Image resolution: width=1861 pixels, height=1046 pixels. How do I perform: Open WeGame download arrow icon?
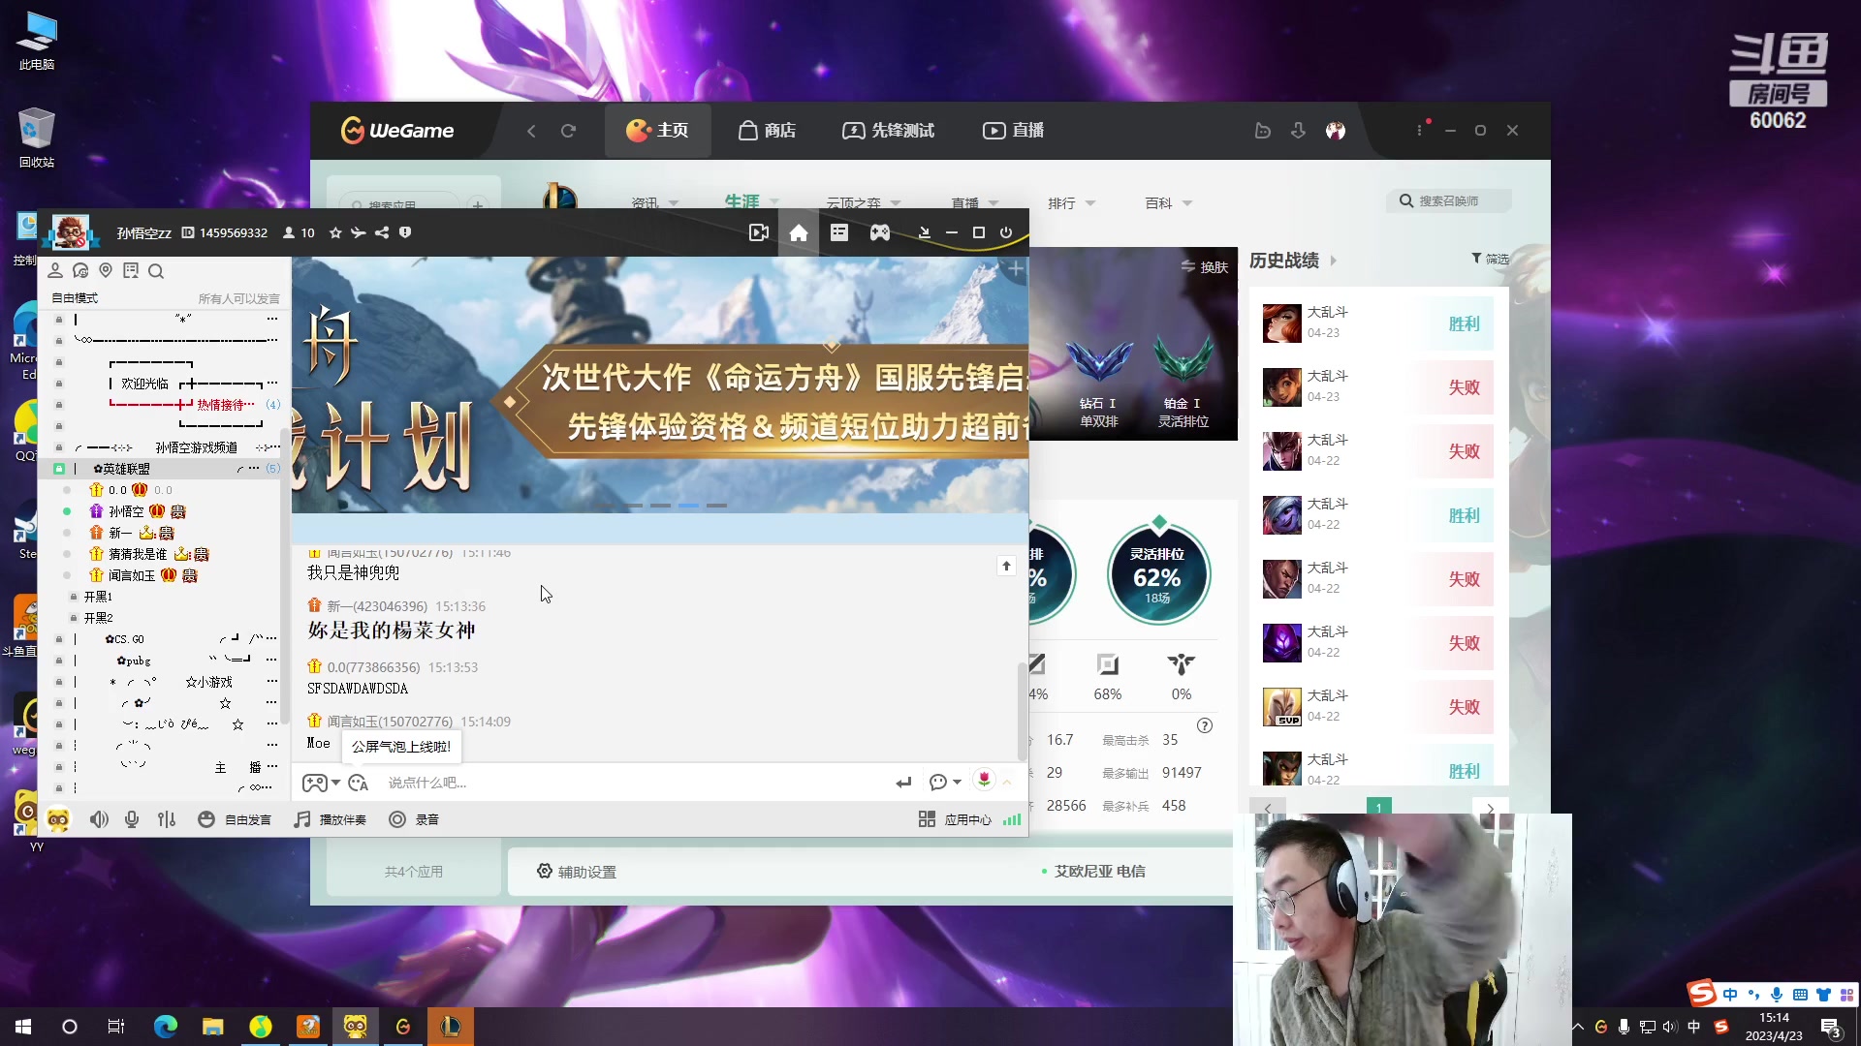pos(1298,131)
